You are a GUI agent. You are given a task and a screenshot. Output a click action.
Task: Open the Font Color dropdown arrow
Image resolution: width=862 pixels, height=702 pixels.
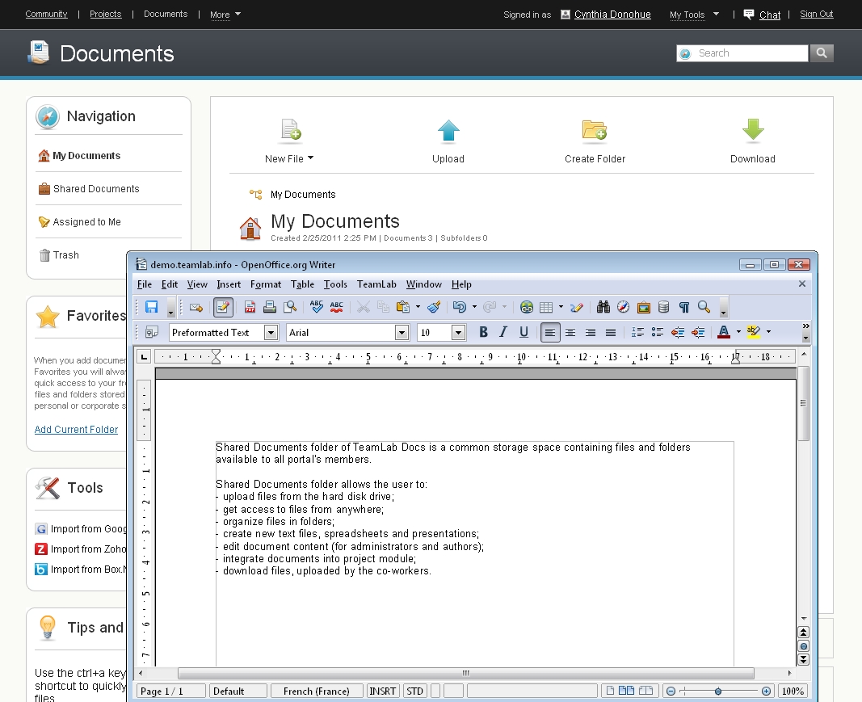click(738, 332)
